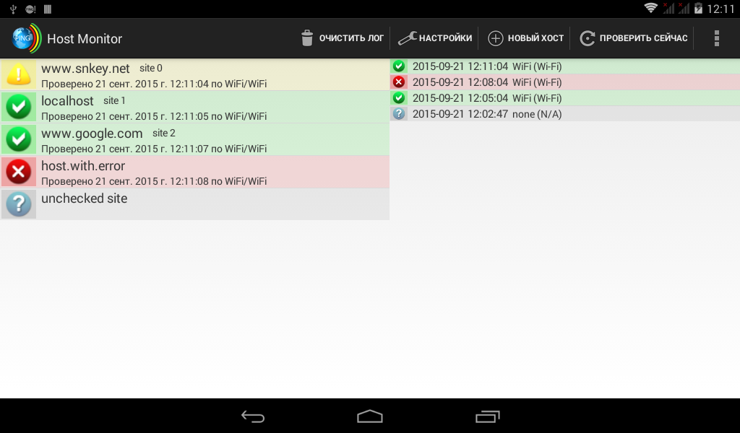740x433 pixels.
Task: Click the refresh check now icon
Action: pos(587,38)
